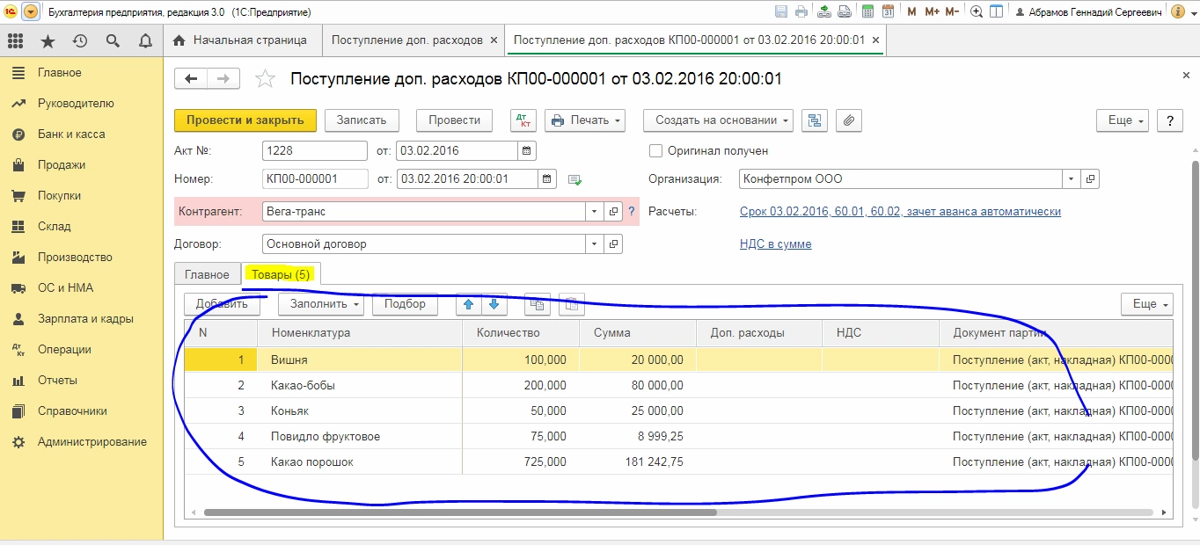Click the Акт № input field
Image resolution: width=1200 pixels, height=545 pixels.
[x=315, y=150]
